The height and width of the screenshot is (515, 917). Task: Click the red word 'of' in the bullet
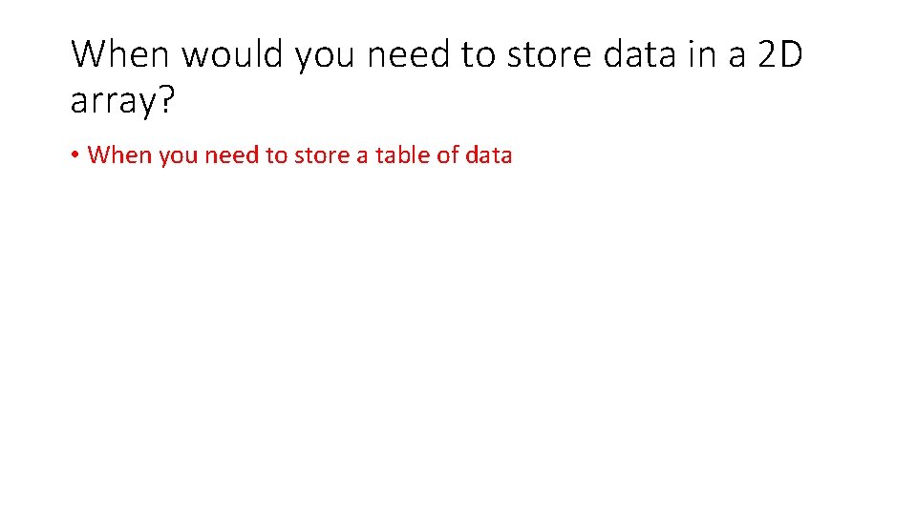(448, 154)
